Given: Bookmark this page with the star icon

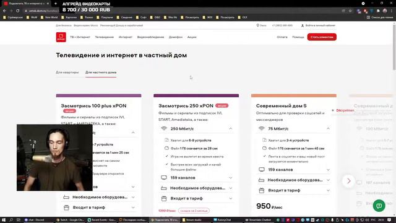Looking at the screenshot, I should tap(350, 11).
